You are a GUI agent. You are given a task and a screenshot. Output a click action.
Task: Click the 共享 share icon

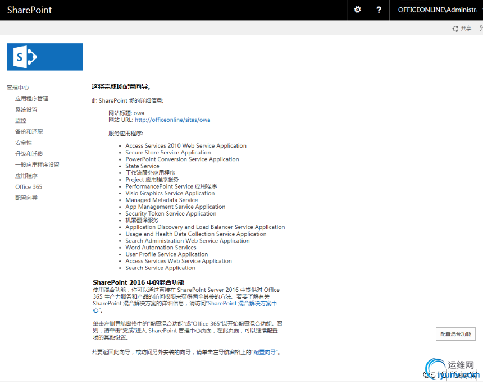pyautogui.click(x=462, y=29)
